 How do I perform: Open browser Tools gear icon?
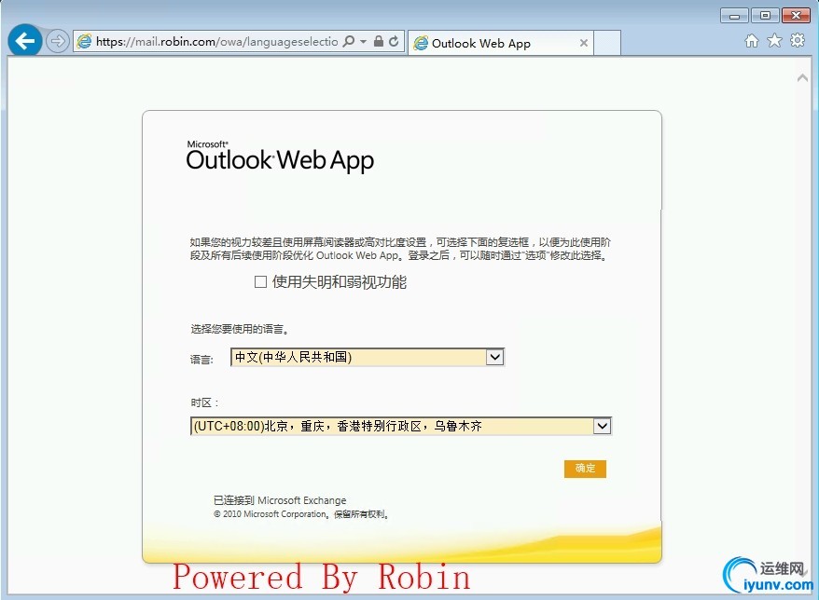click(x=798, y=40)
